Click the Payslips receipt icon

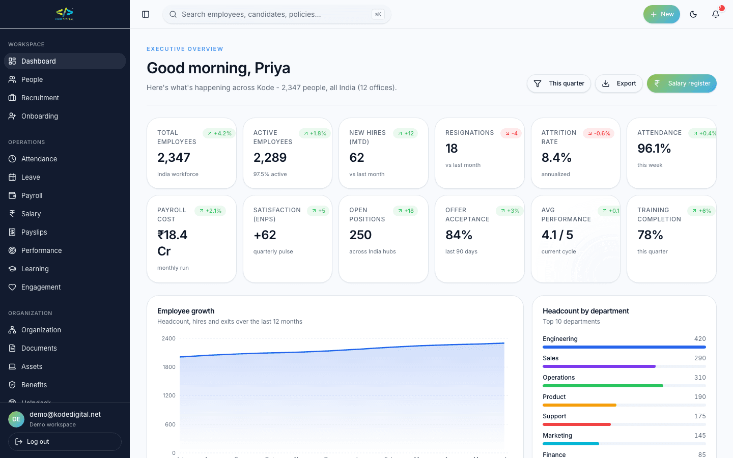(12, 232)
